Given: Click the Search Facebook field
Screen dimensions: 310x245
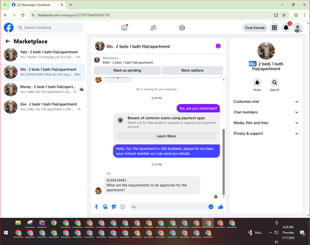Looking at the screenshot, I should point(50,28).
